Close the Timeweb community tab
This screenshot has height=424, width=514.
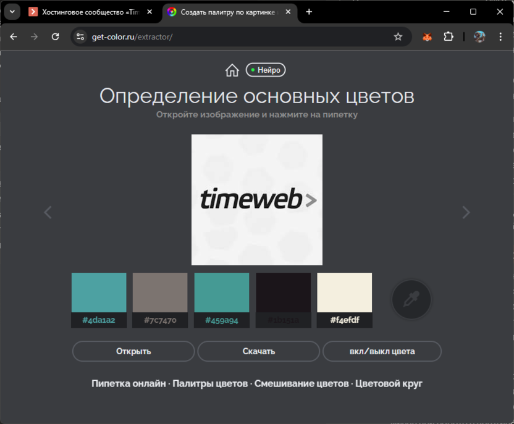(150, 12)
